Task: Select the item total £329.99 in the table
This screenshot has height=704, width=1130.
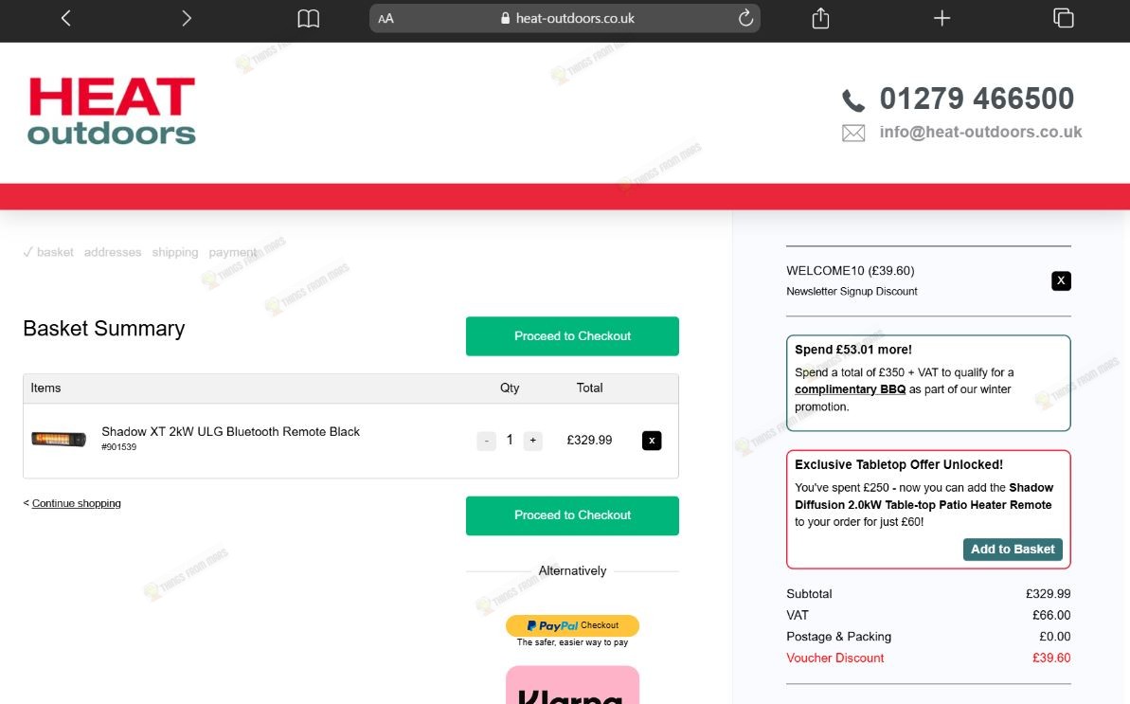Action: click(x=589, y=440)
